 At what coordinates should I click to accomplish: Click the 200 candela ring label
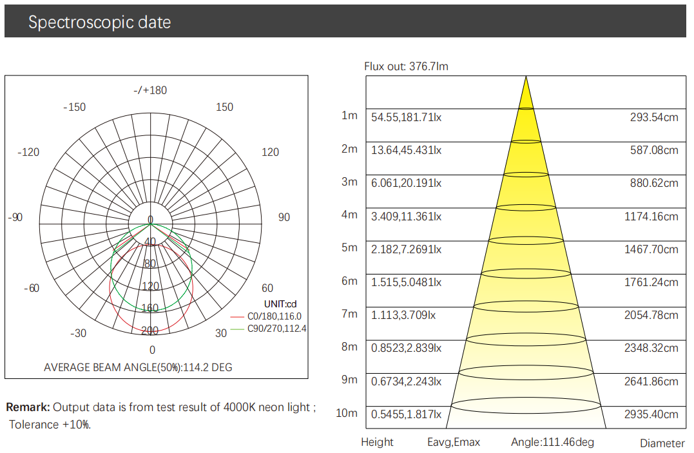click(x=149, y=331)
